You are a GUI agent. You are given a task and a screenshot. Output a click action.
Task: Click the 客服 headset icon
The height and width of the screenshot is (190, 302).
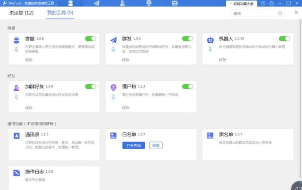pos(17,40)
